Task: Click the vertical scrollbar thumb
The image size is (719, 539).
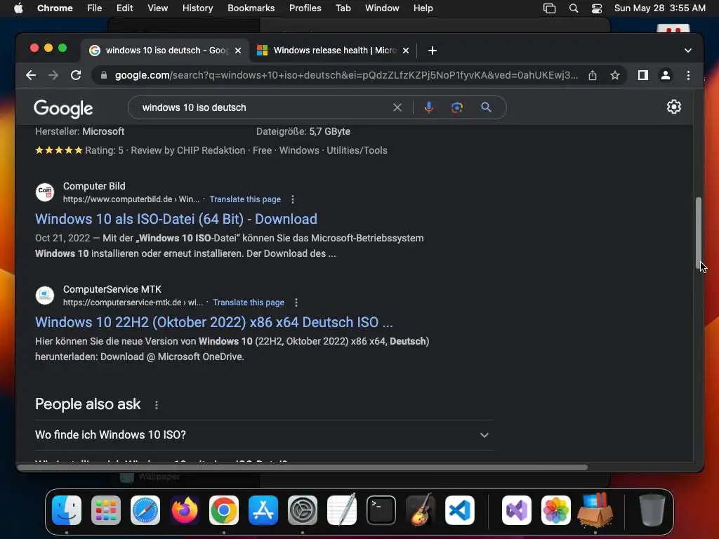Action: pyautogui.click(x=699, y=232)
